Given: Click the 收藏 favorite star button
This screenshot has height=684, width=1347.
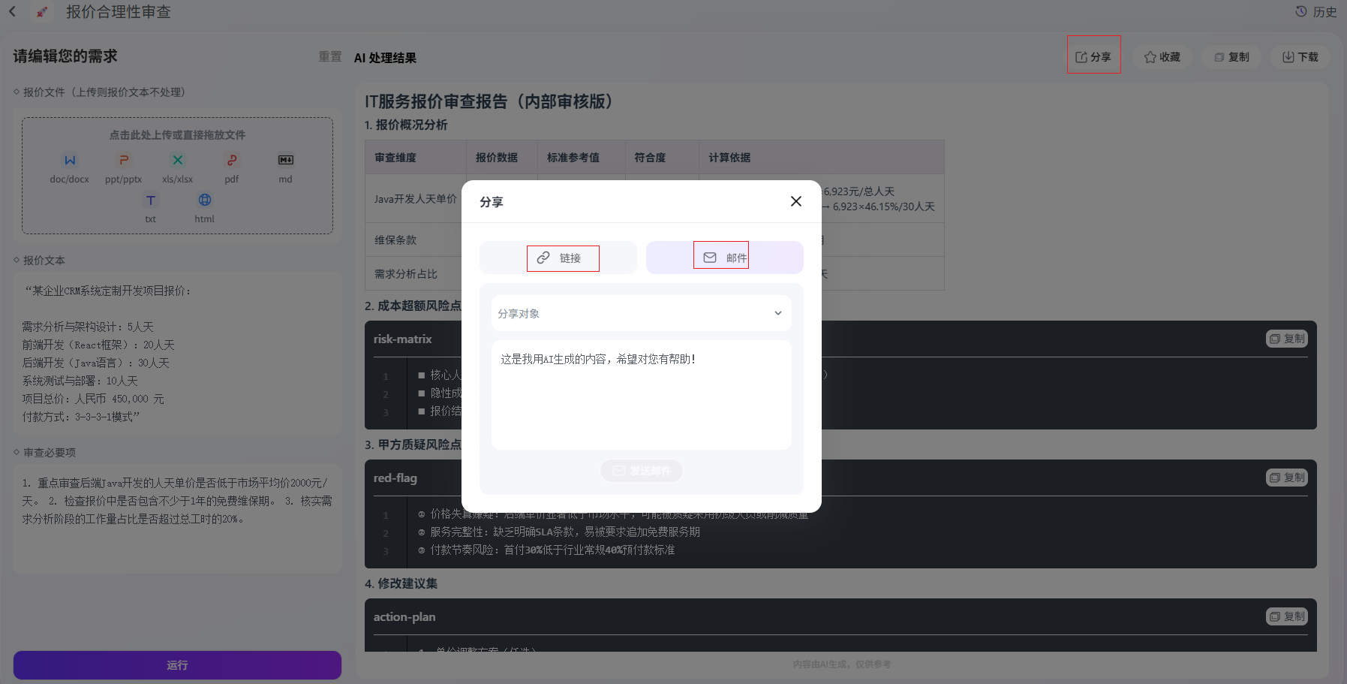Looking at the screenshot, I should (1162, 57).
